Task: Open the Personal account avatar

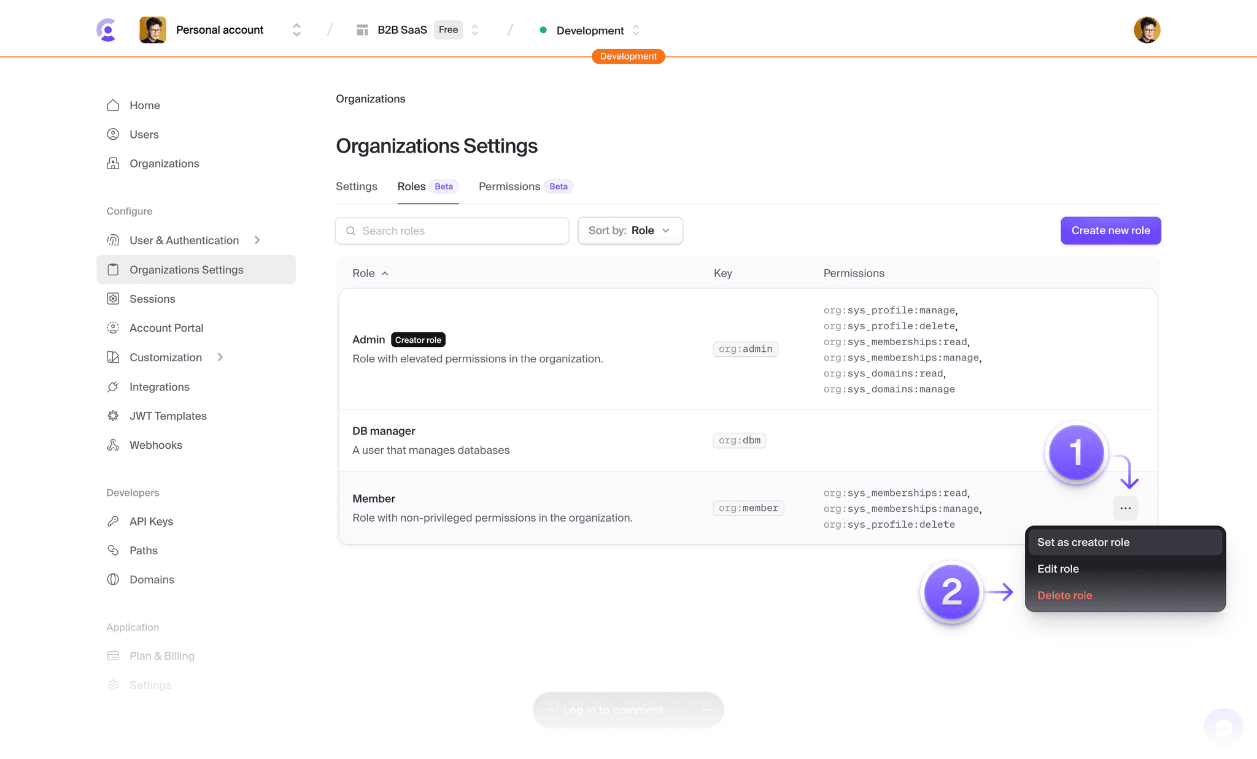Action: (153, 30)
